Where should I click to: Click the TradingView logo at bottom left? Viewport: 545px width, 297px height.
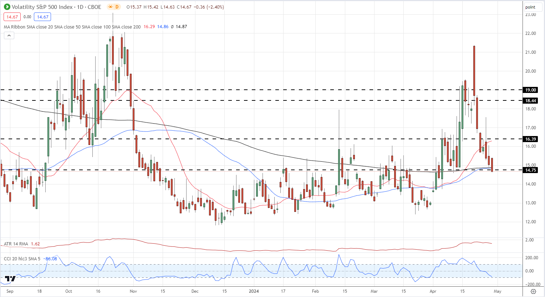point(10,279)
